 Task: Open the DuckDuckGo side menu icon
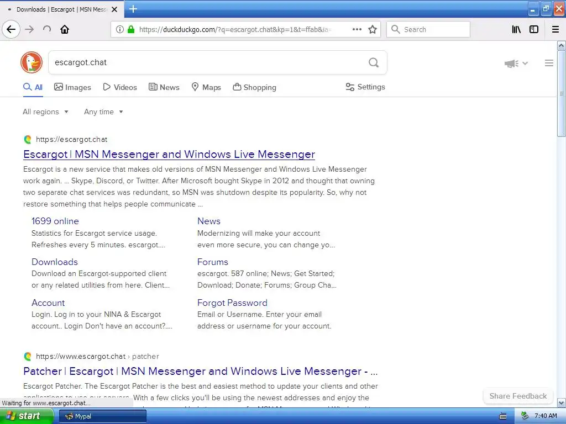[x=549, y=63]
